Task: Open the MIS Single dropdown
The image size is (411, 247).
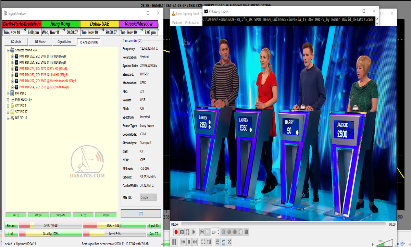Action: click(x=149, y=197)
